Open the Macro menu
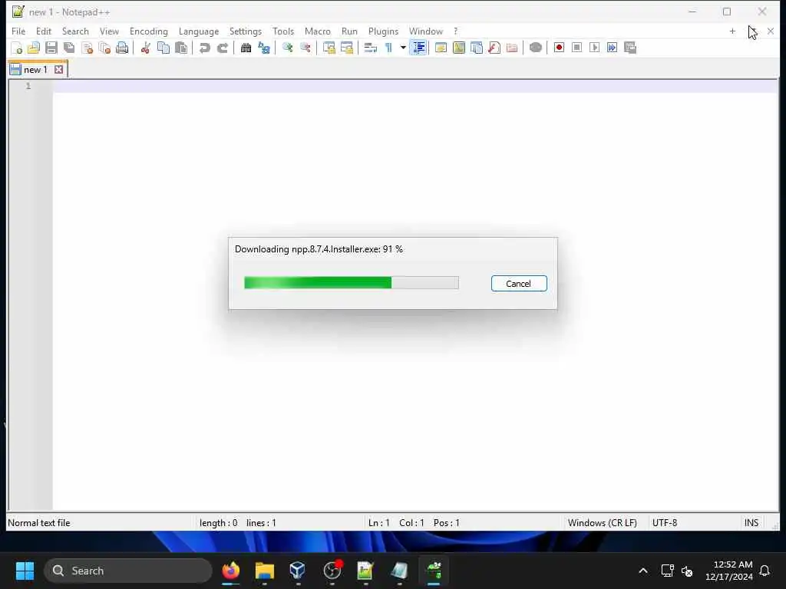 (317, 31)
